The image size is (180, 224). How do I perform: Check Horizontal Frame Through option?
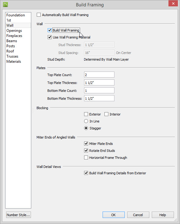point(86,158)
